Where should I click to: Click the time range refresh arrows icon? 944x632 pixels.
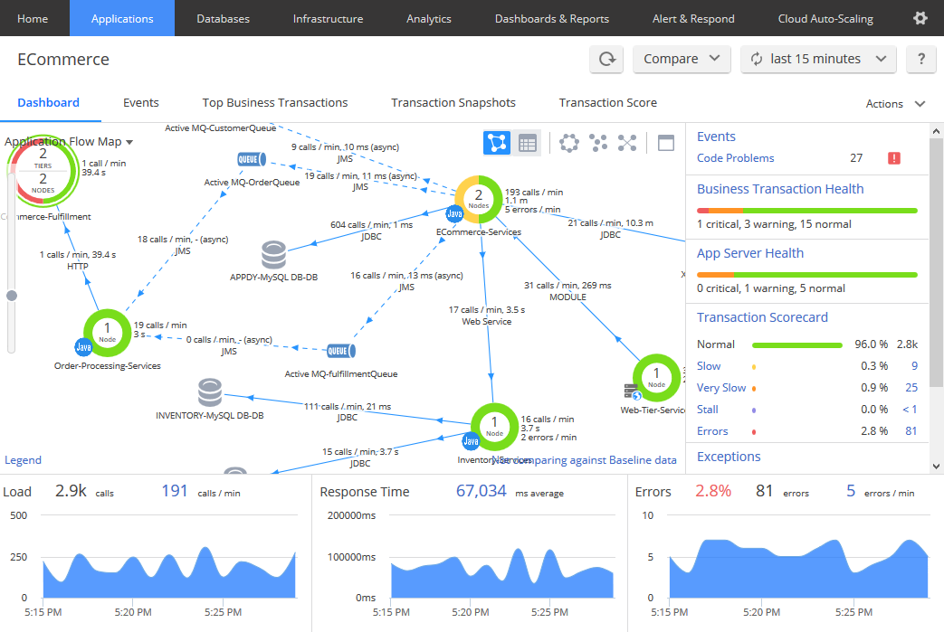point(756,59)
